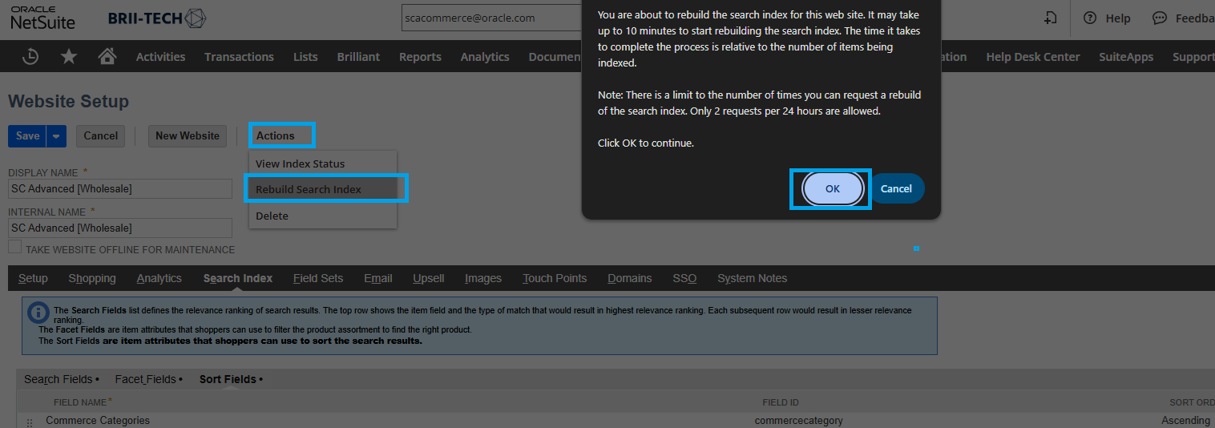Toggle Take Website Offline For Maintenance checkbox
The height and width of the screenshot is (428, 1215).
pyautogui.click(x=14, y=248)
